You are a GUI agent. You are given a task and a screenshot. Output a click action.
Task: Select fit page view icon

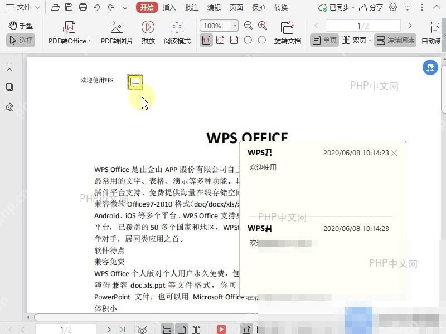pyautogui.click(x=220, y=40)
